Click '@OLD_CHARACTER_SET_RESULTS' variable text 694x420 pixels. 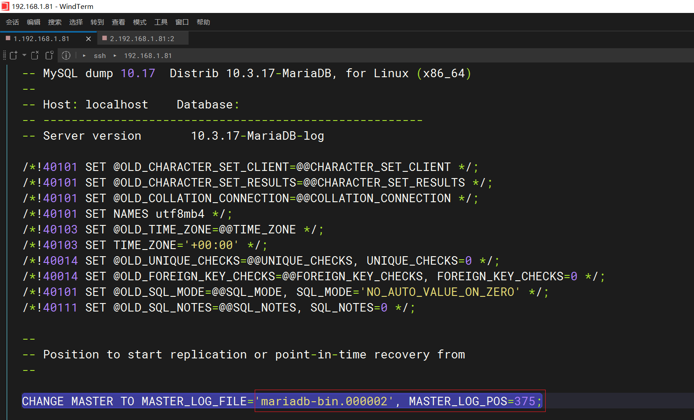205,183
